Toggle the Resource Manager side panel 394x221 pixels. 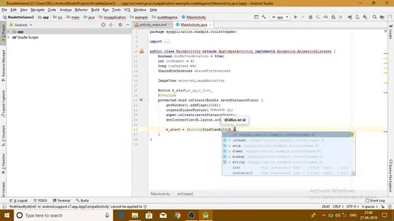tap(3, 65)
